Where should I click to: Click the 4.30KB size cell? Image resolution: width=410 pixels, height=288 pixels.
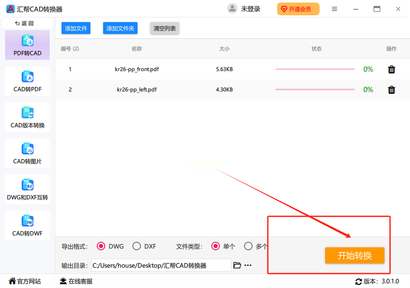pyautogui.click(x=225, y=89)
